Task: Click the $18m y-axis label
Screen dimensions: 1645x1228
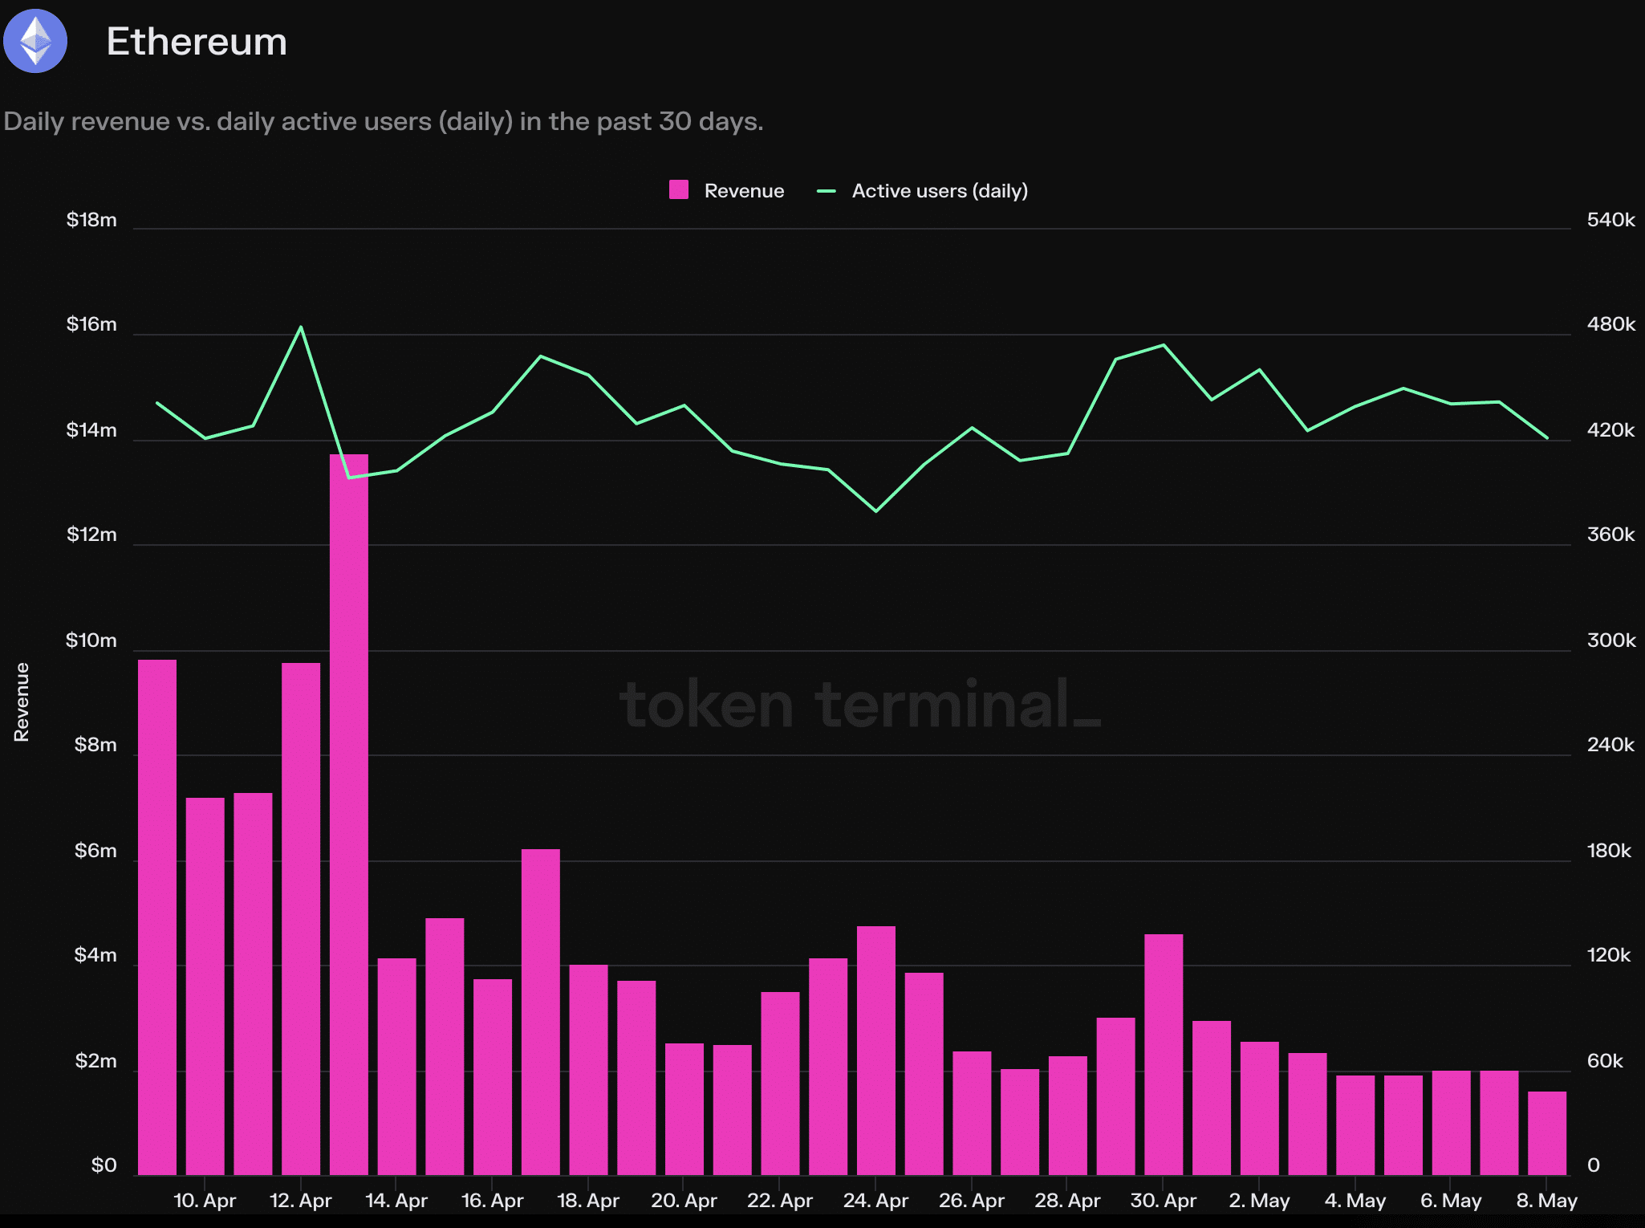Action: [x=91, y=220]
